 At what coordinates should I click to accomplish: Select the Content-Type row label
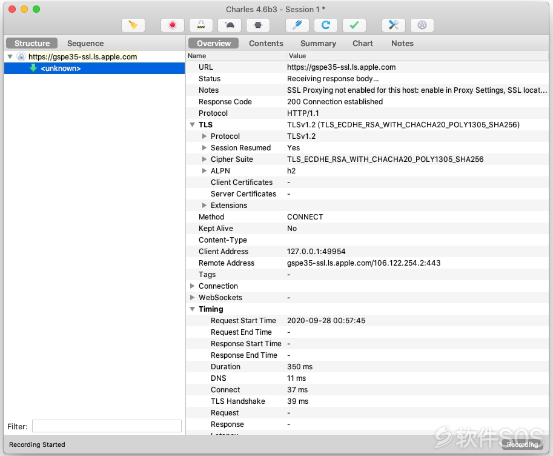pyautogui.click(x=222, y=240)
